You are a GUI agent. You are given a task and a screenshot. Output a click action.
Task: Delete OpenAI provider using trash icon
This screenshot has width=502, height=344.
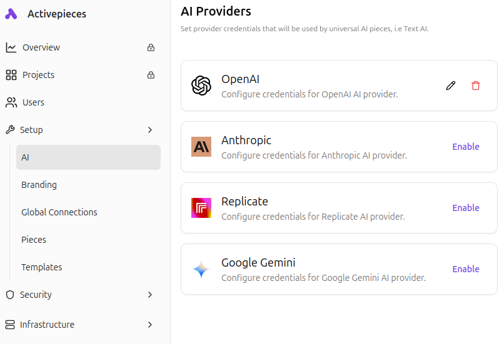[476, 86]
